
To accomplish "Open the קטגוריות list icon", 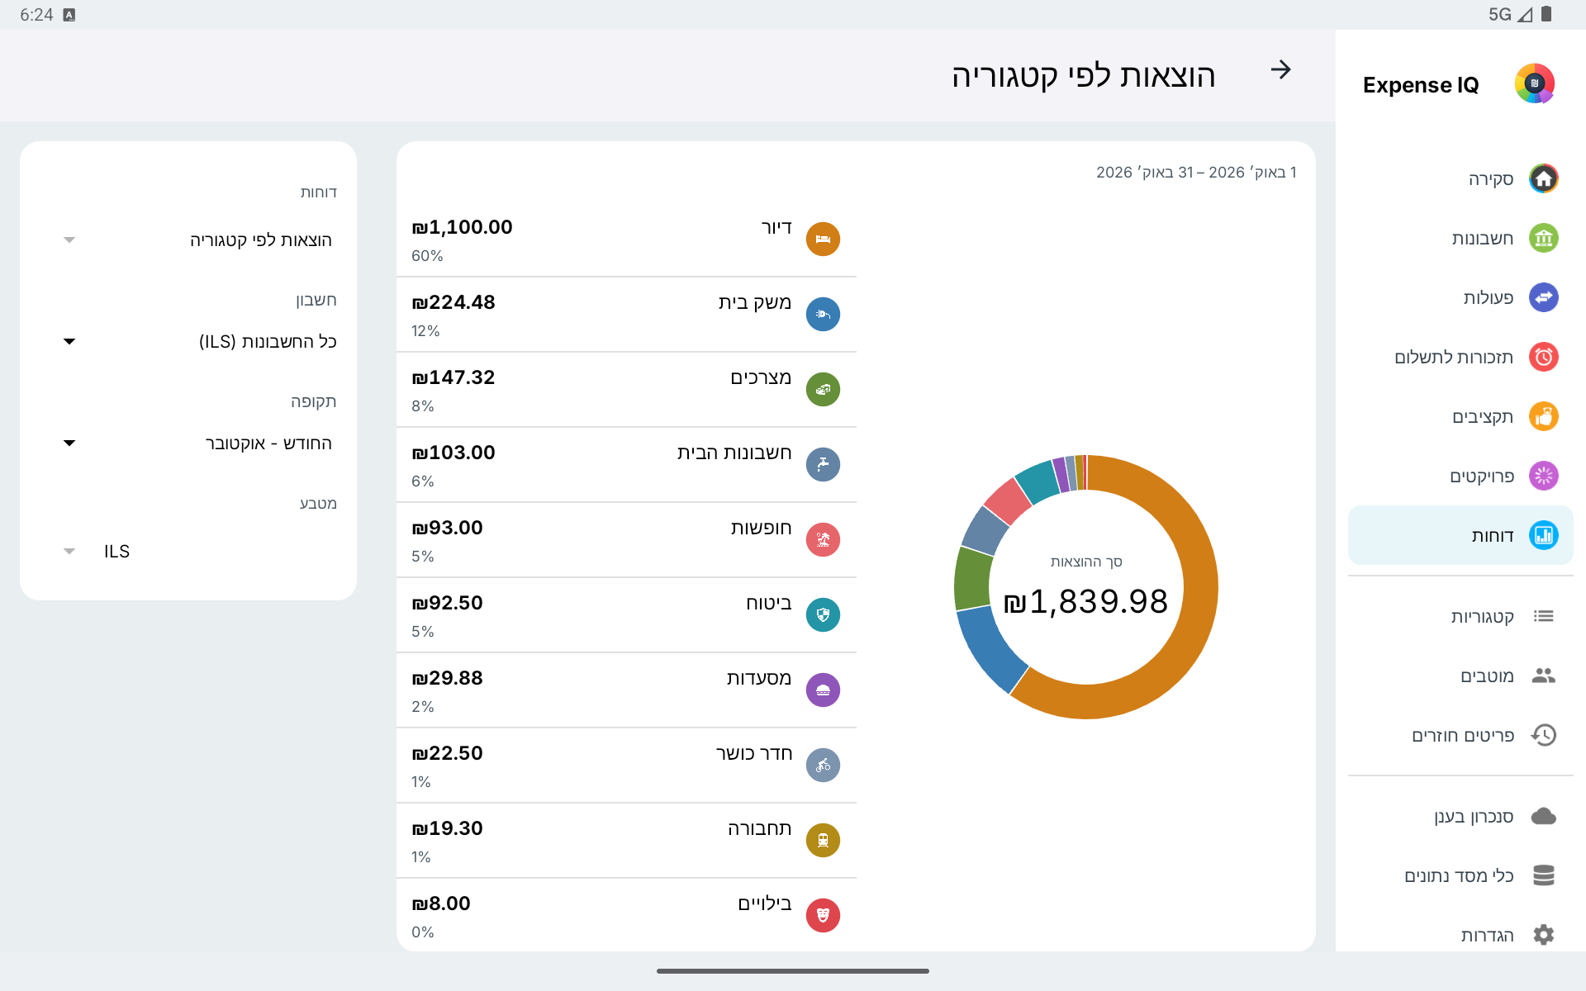I will click(1543, 616).
